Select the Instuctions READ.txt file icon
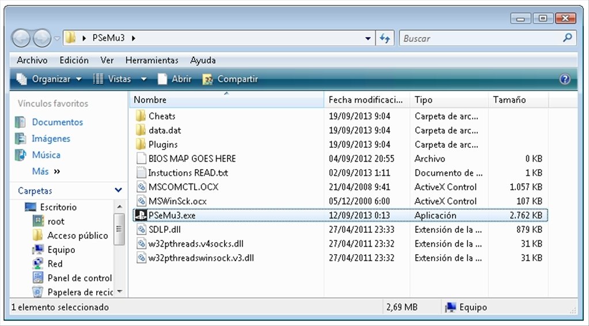Screen dimensions: 589x326 pos(141,172)
